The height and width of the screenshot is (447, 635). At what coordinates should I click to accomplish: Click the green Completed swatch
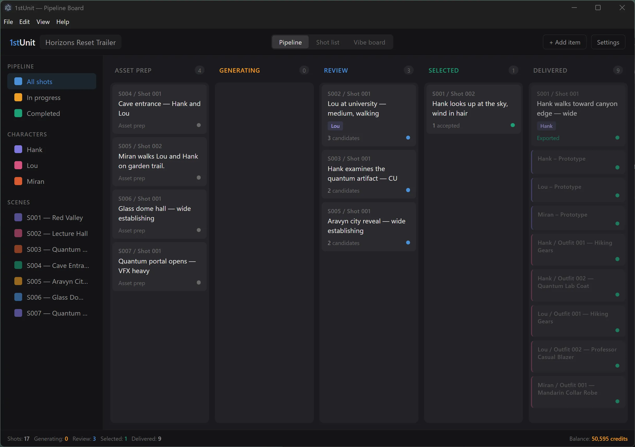point(18,113)
